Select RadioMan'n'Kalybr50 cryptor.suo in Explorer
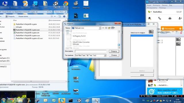The image size is (184, 103). [x=28, y=35]
